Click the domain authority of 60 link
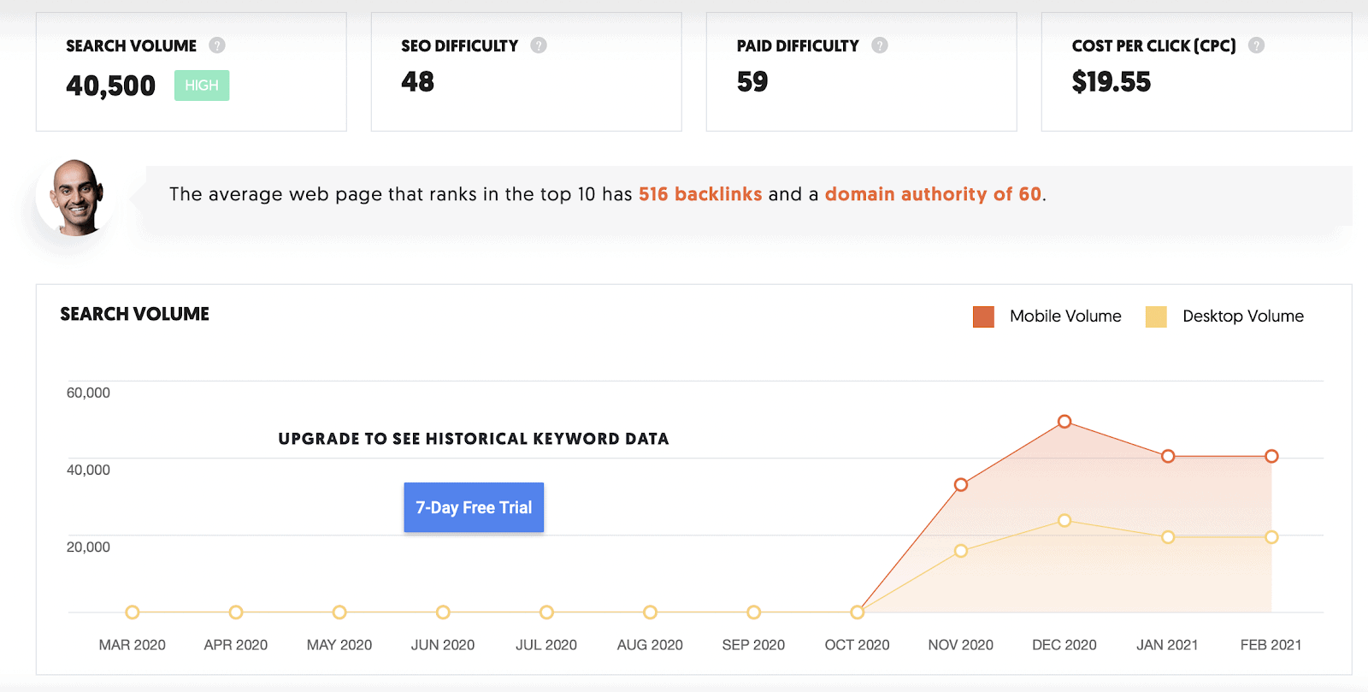 click(x=933, y=194)
